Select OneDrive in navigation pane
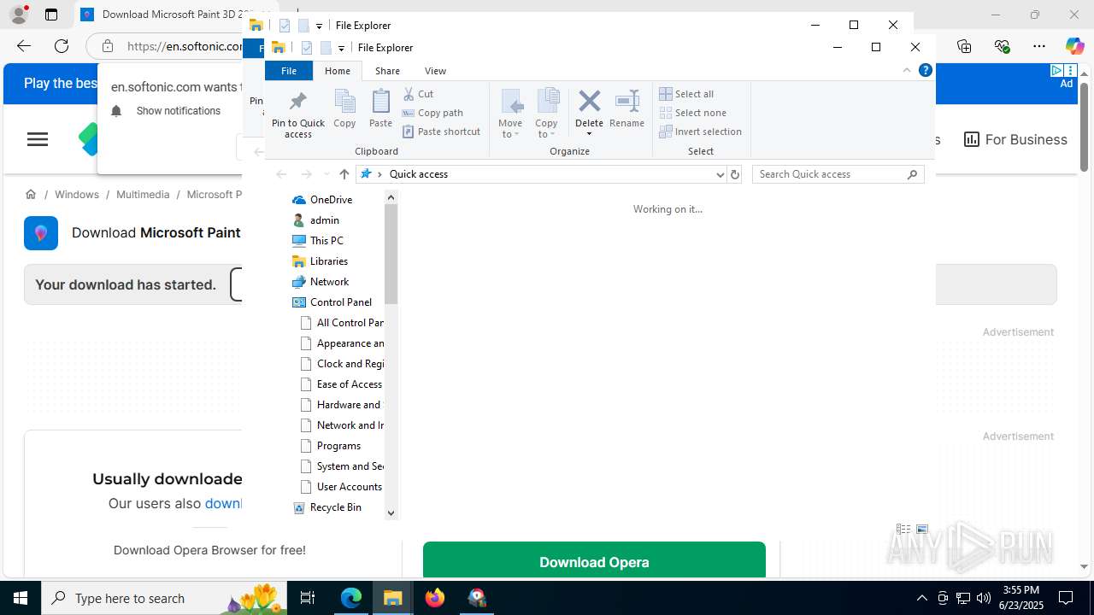The width and height of the screenshot is (1094, 615). 331,200
